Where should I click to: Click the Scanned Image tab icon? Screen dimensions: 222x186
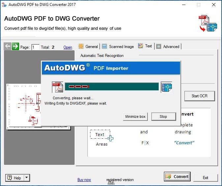coord(104,46)
